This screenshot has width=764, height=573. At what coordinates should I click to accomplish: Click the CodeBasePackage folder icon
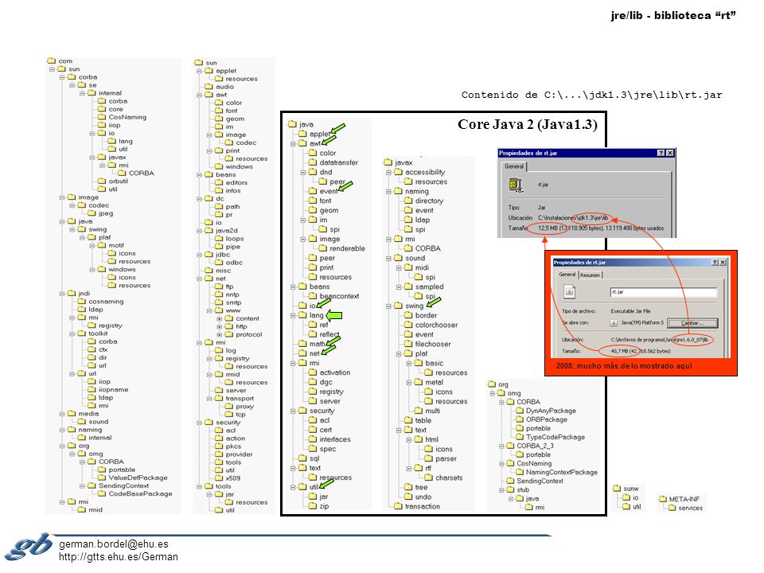[x=101, y=493]
